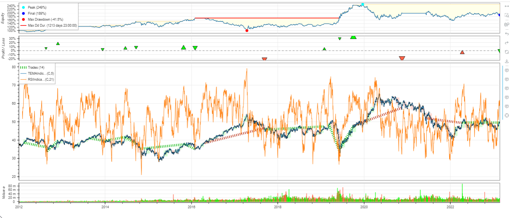The image size is (510, 218).
Task: Click the cyan peak point on equity curve
Action: [x=363, y=5]
